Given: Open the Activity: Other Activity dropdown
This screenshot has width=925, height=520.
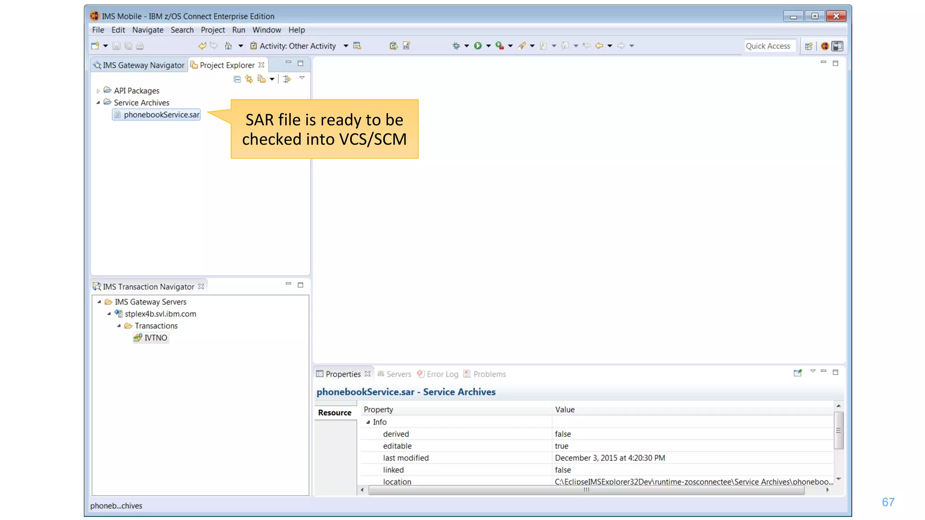Looking at the screenshot, I should pyautogui.click(x=346, y=46).
